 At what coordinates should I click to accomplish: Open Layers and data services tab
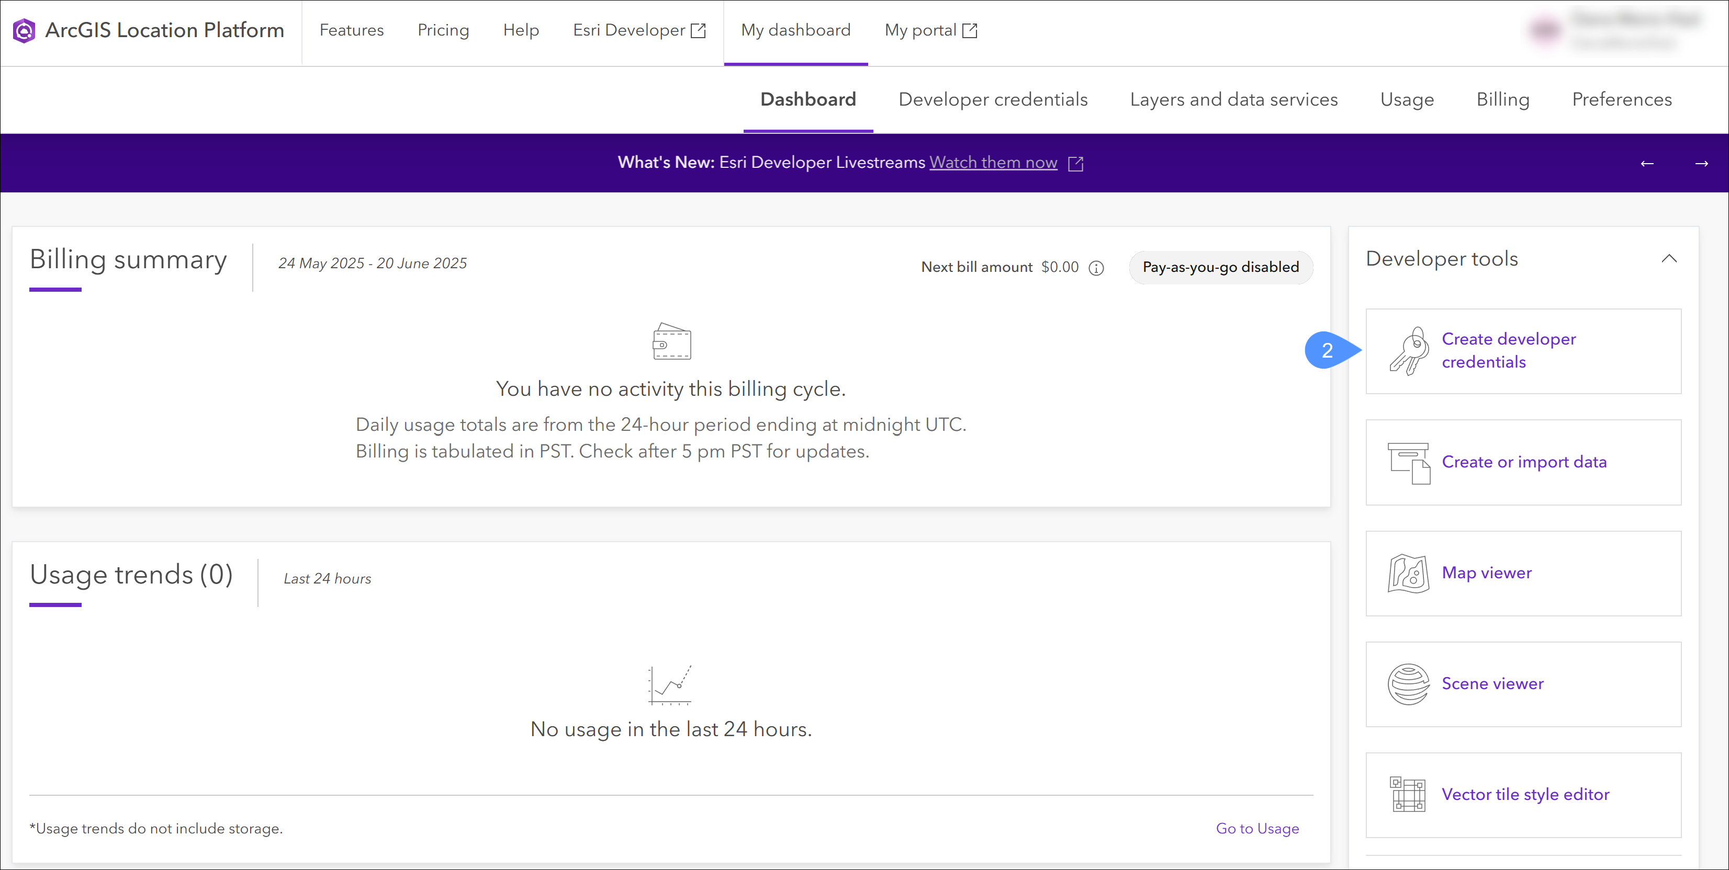pos(1233,100)
